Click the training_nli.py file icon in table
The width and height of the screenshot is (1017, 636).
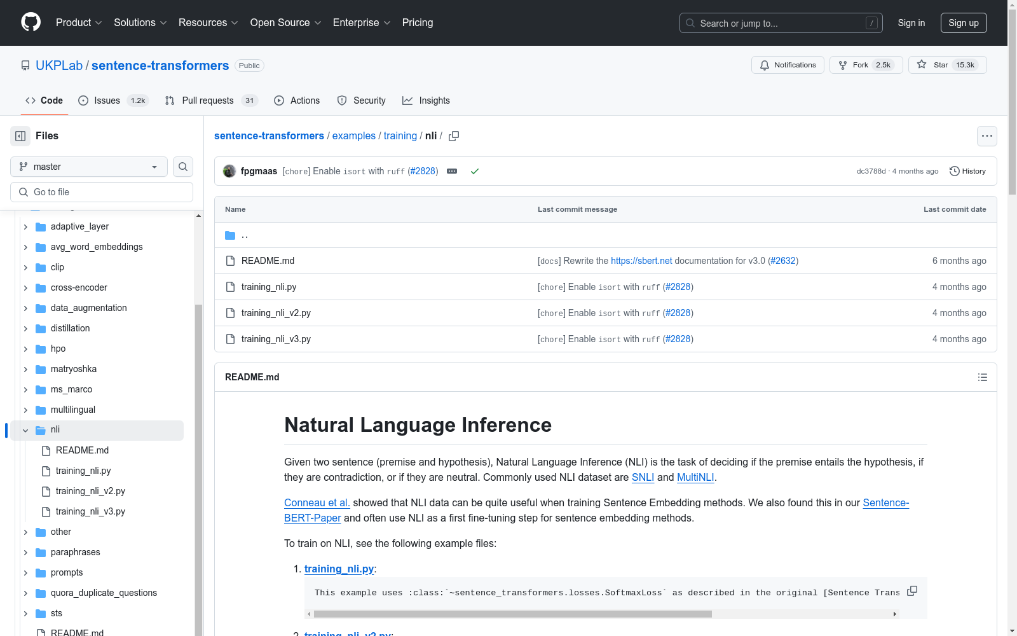click(x=230, y=287)
